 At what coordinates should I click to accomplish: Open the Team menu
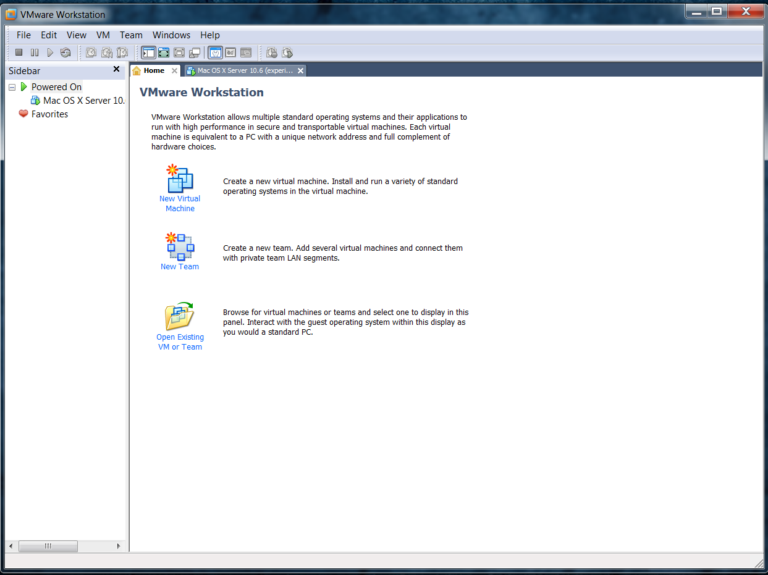pos(131,35)
